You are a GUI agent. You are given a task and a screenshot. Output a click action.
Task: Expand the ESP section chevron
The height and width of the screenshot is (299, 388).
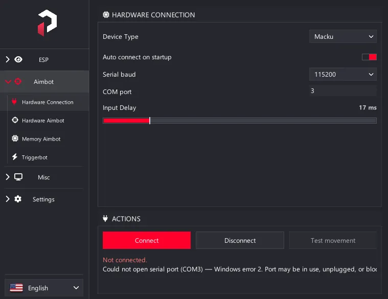[8, 59]
